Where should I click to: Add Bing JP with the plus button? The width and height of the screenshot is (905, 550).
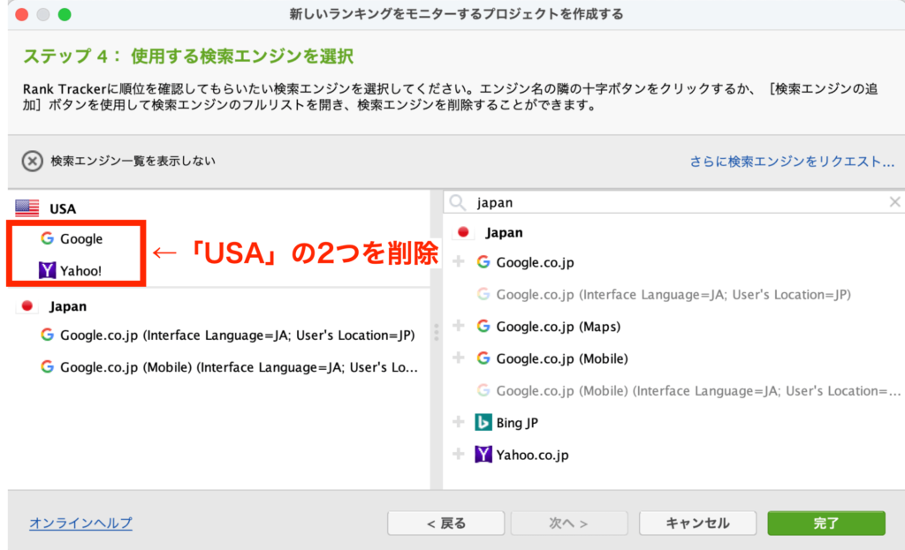pos(459,422)
